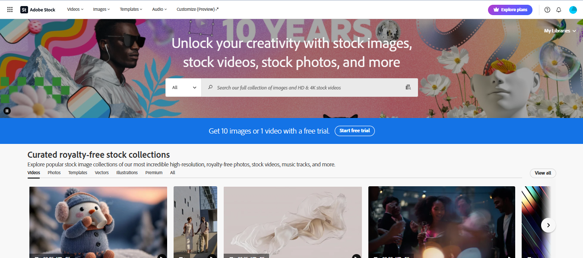Click the user account avatar
583x258 pixels.
tap(573, 10)
